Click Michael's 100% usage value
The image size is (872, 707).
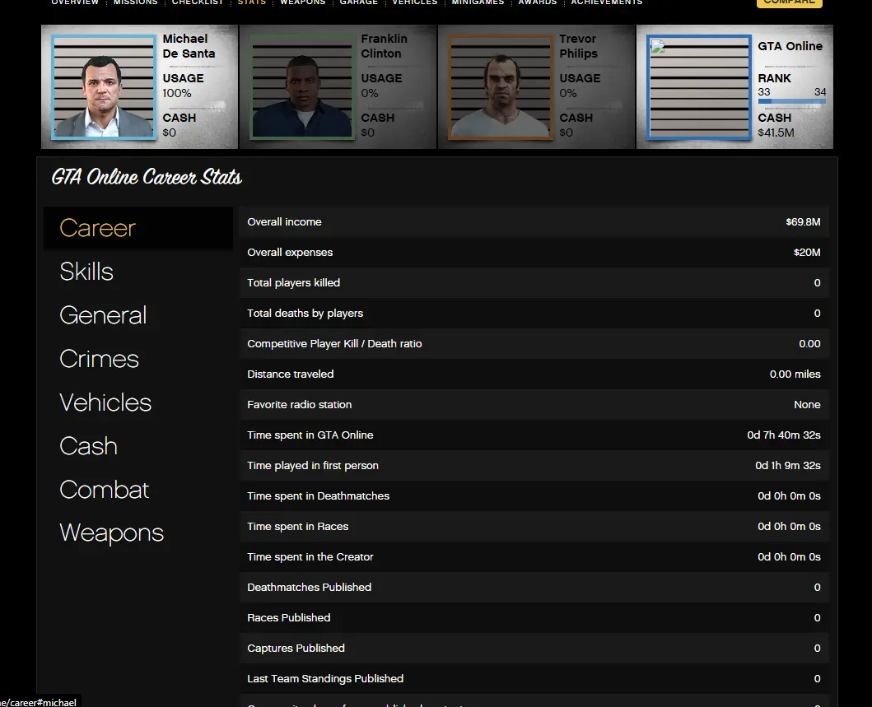click(177, 93)
